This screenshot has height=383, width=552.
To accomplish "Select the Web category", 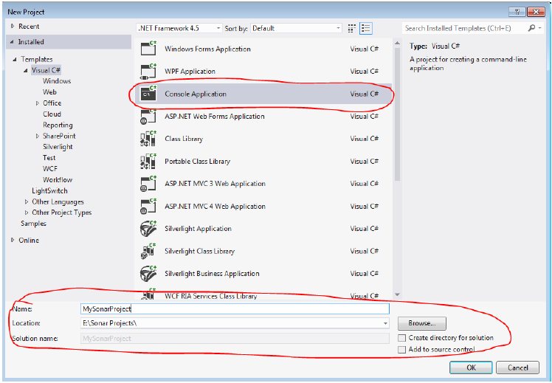I will (x=49, y=92).
